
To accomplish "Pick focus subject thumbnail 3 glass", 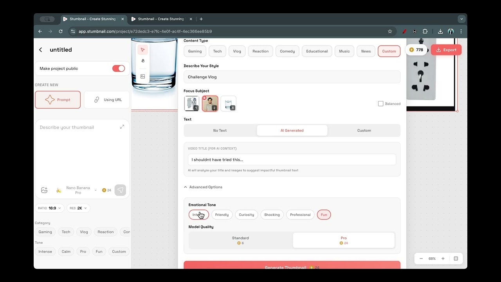I will tap(229, 103).
